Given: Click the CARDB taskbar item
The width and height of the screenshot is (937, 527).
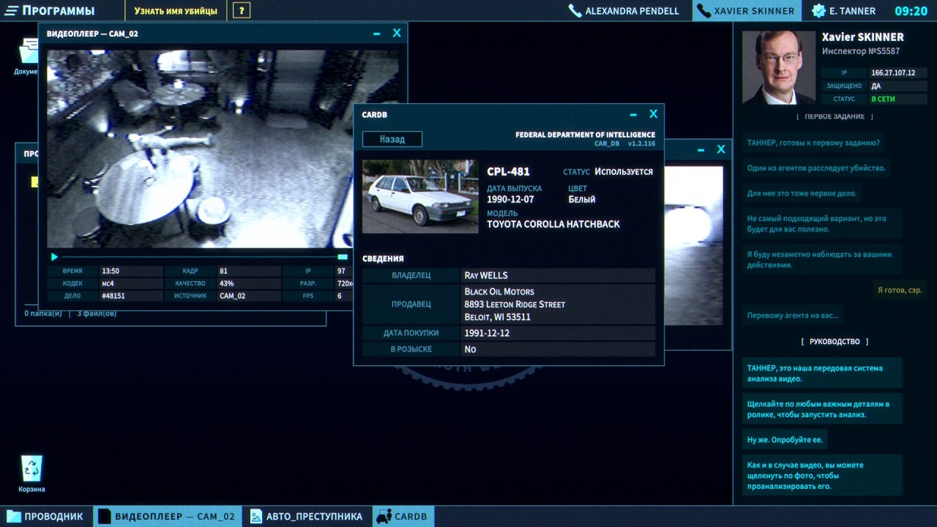Looking at the screenshot, I should 403,516.
